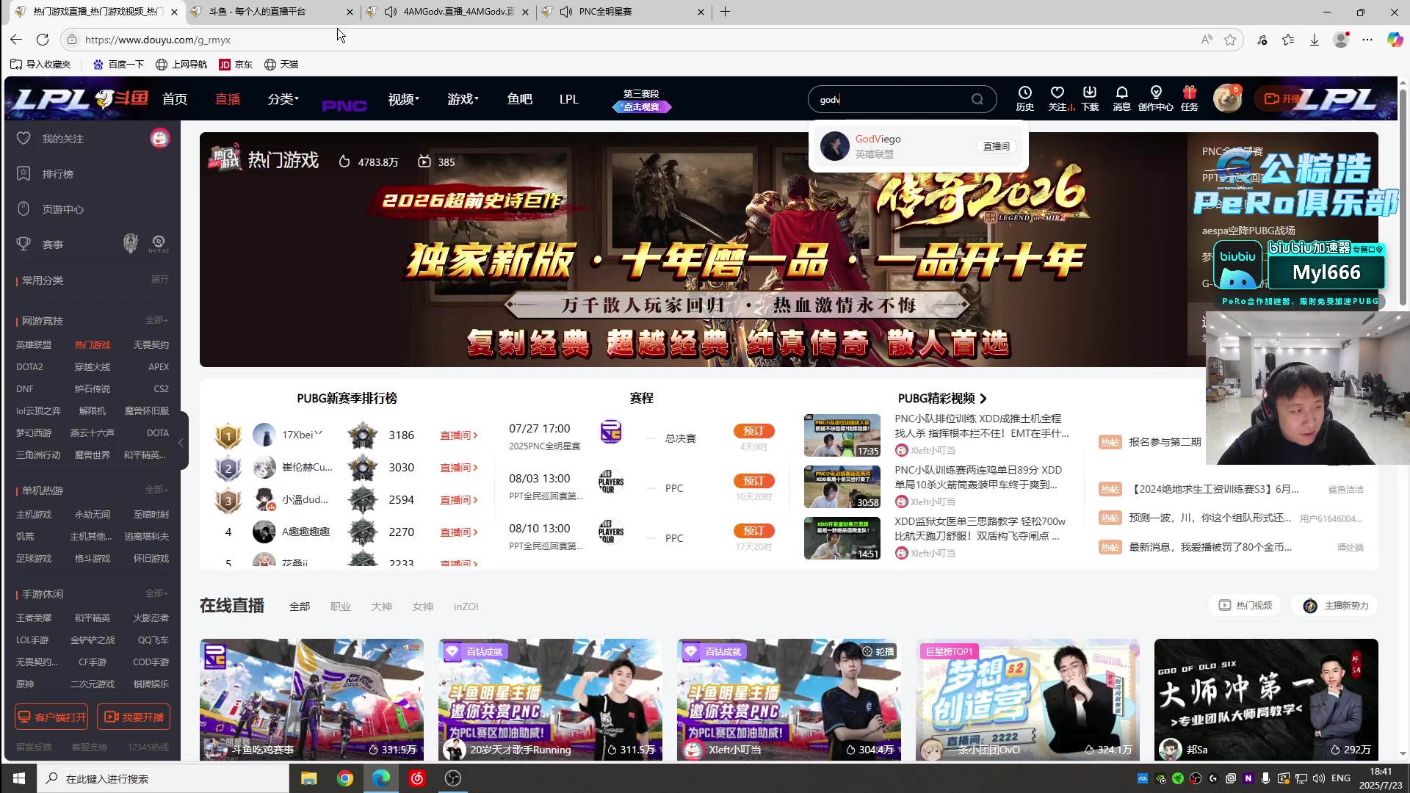This screenshot has width=1410, height=793.
Task: Open 17:35 PNC小队排位训练 video thumbnail
Action: 842,435
